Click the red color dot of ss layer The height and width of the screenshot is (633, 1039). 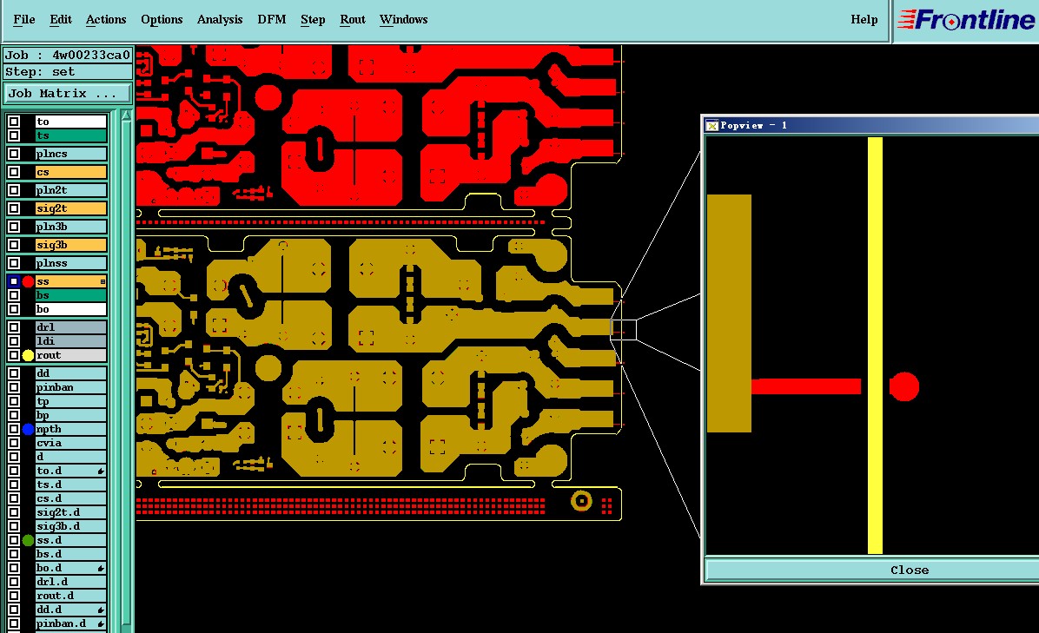pos(28,282)
